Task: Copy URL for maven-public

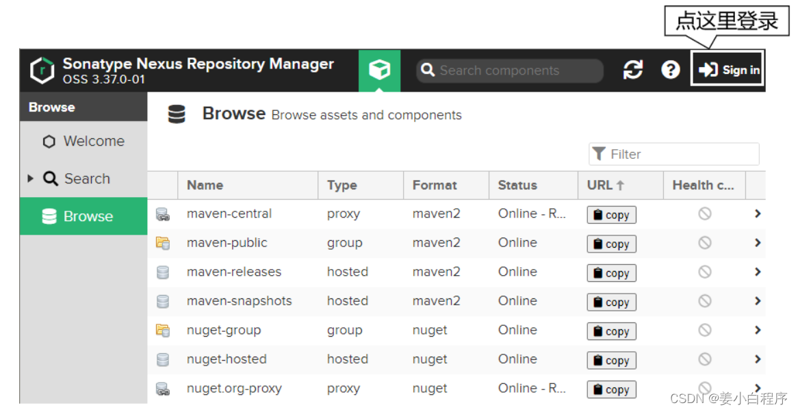Action: [x=611, y=244]
